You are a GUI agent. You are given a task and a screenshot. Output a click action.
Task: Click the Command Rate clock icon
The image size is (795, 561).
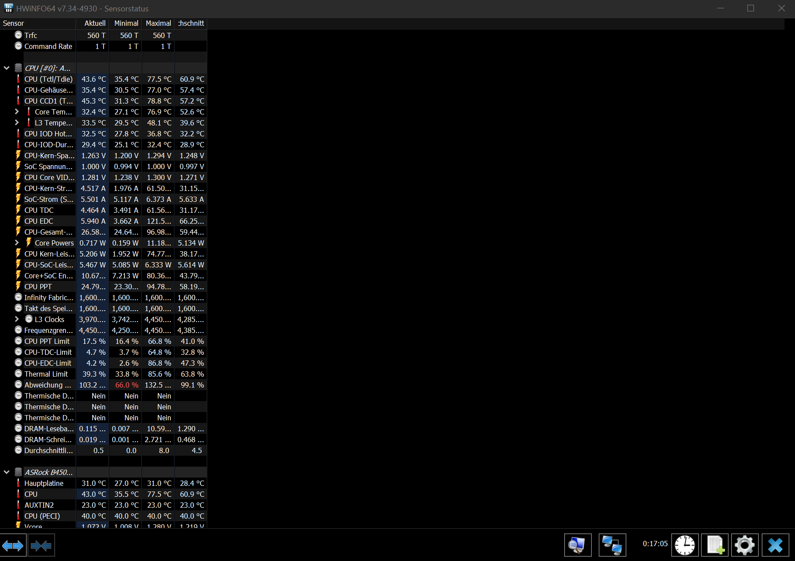[x=18, y=46]
